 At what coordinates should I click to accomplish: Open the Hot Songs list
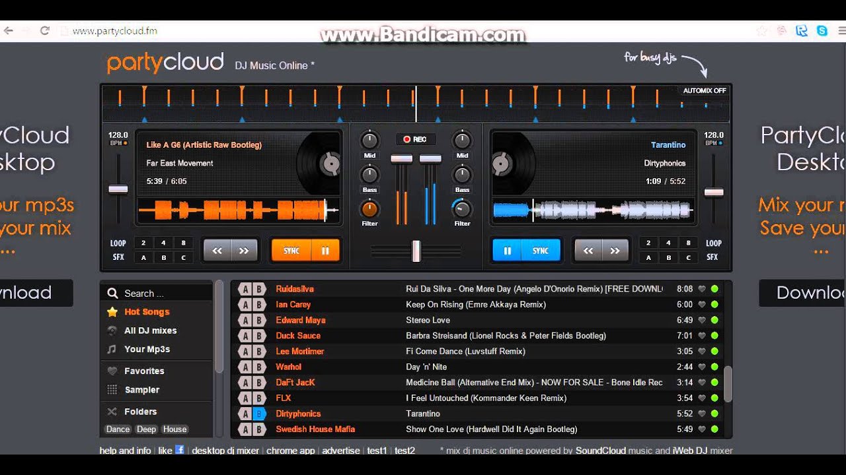[x=147, y=312]
